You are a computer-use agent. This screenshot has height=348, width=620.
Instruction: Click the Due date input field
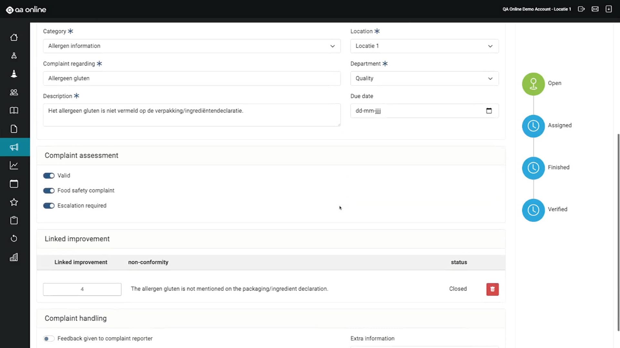(x=423, y=111)
